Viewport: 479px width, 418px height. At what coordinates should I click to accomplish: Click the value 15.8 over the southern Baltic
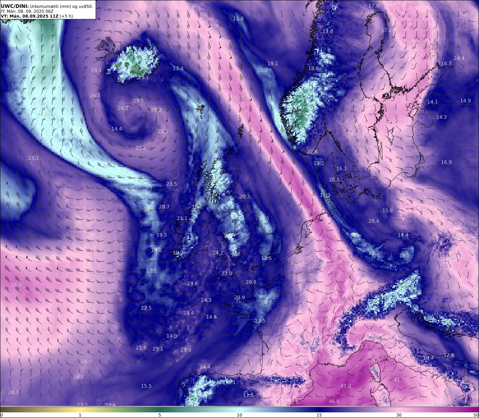point(388,210)
